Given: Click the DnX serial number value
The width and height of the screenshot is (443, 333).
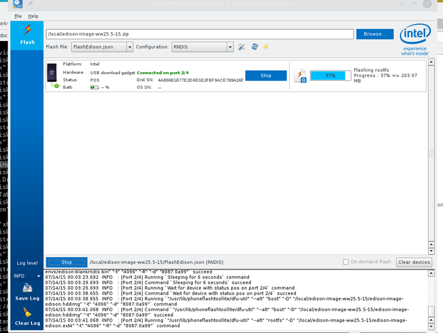Looking at the screenshot, I should pos(200,80).
